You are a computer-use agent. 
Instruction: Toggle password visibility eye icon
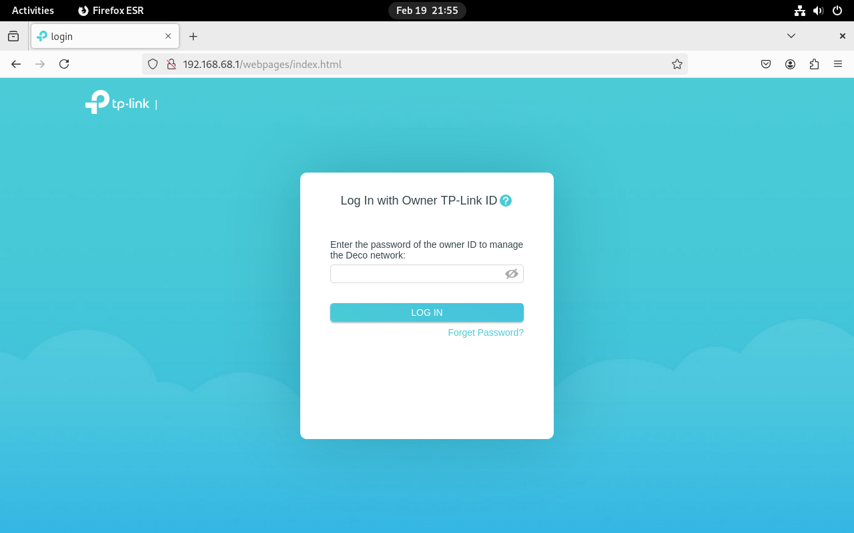512,274
